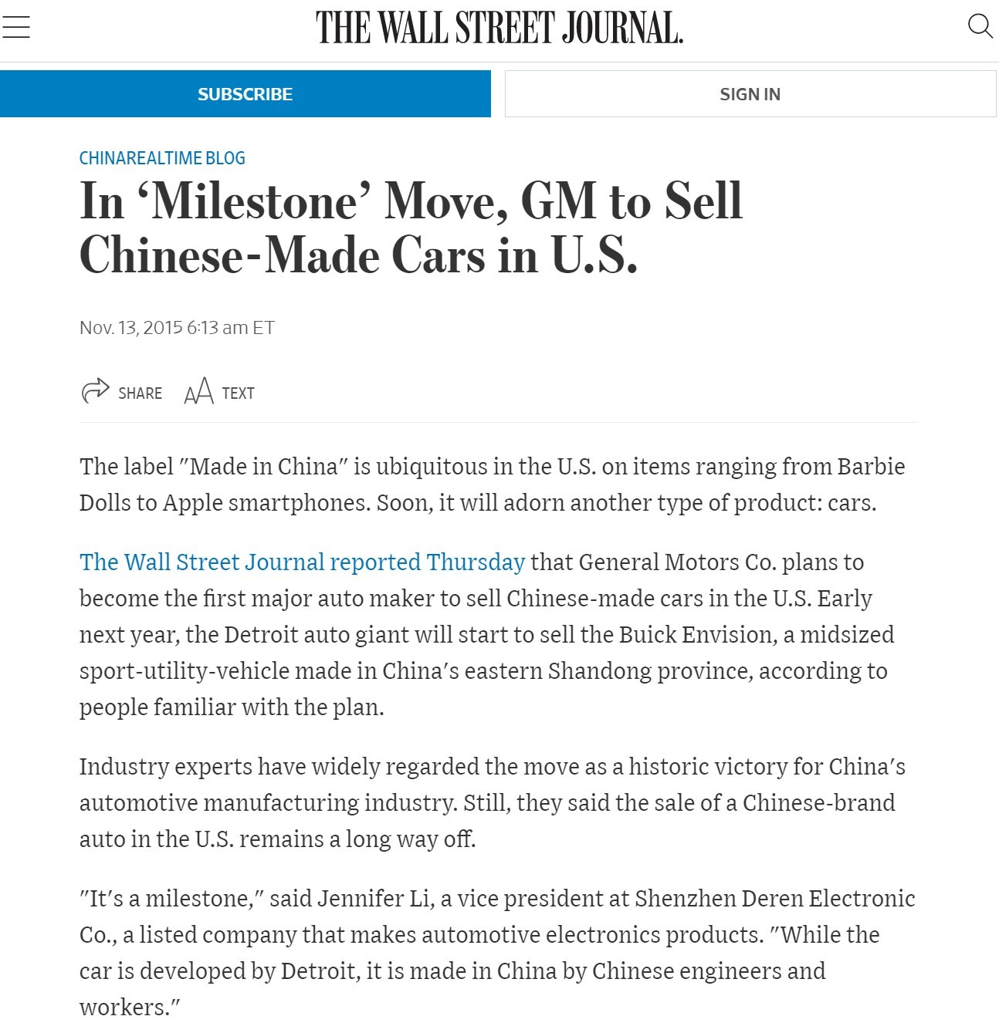Viewport: 999px width, 1033px height.
Task: Click the article headline about GM
Action: (411, 228)
